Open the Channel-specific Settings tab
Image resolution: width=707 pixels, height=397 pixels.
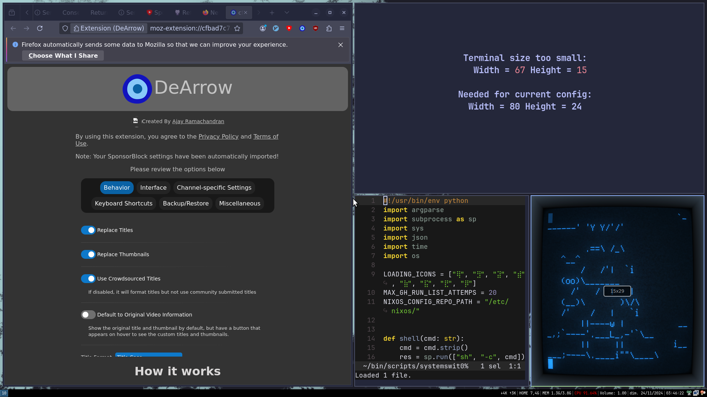coord(214,187)
